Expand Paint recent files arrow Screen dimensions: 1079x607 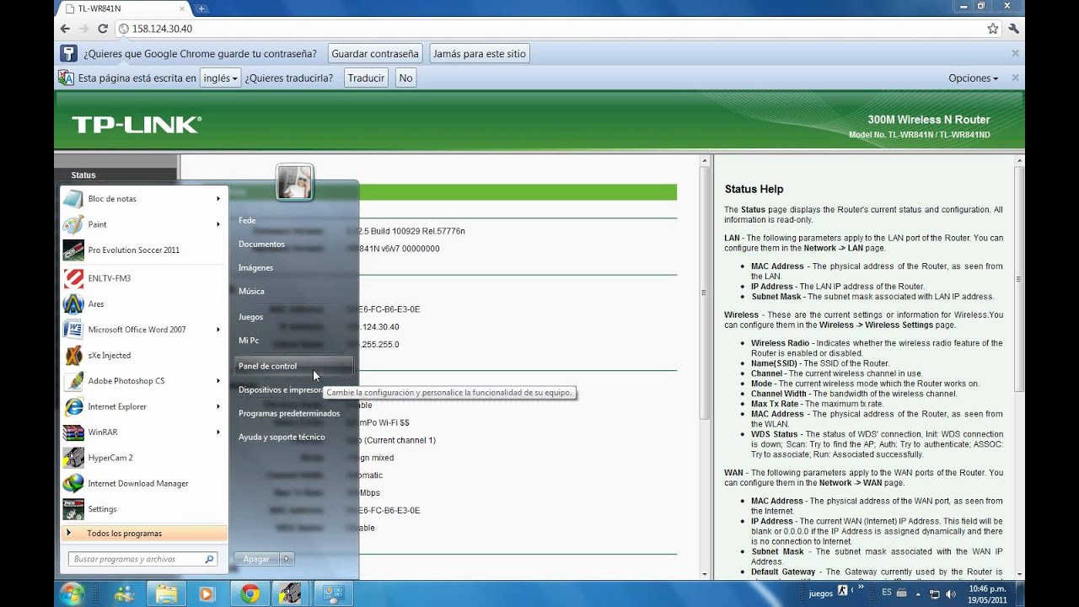tap(217, 224)
